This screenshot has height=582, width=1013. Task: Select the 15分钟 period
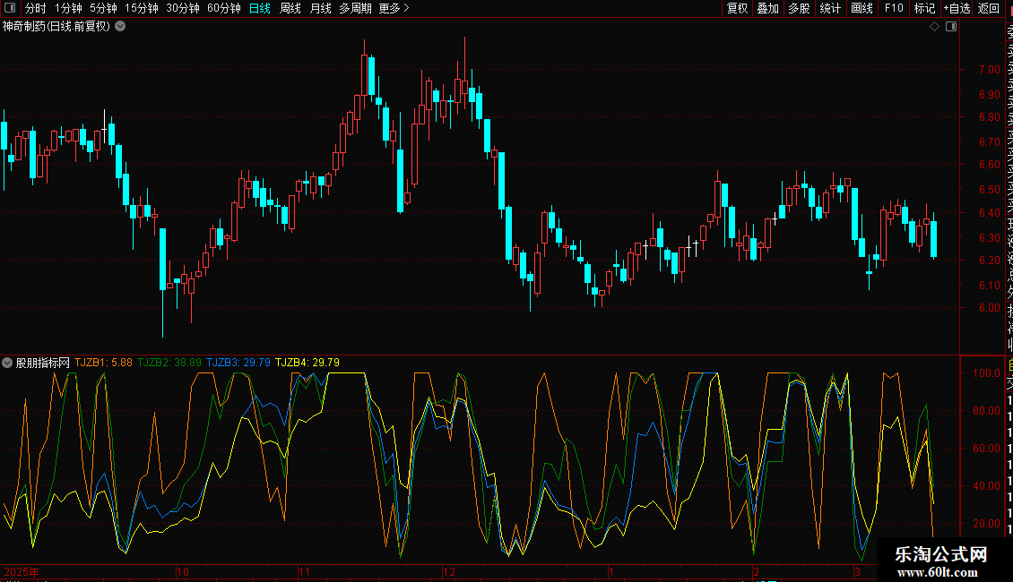point(142,8)
